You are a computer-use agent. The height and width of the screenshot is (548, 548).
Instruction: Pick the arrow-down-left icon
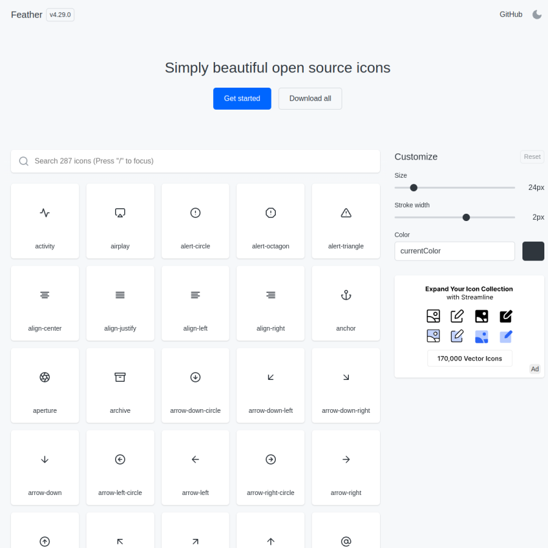coord(270,385)
